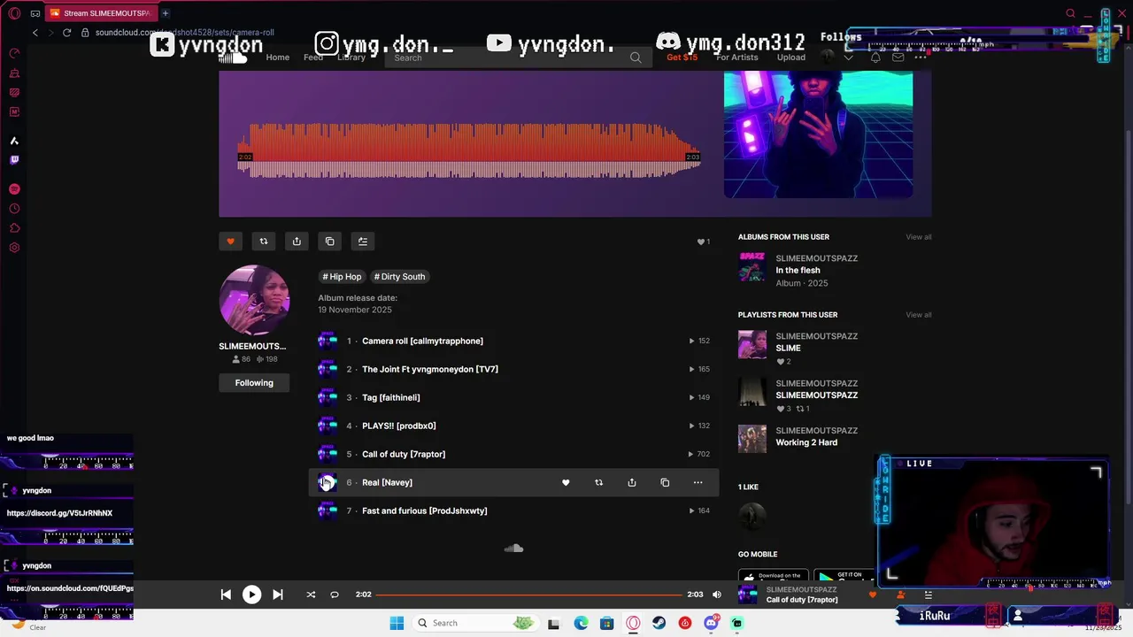Open settings gear in the Opera GX sidebar

14,248
